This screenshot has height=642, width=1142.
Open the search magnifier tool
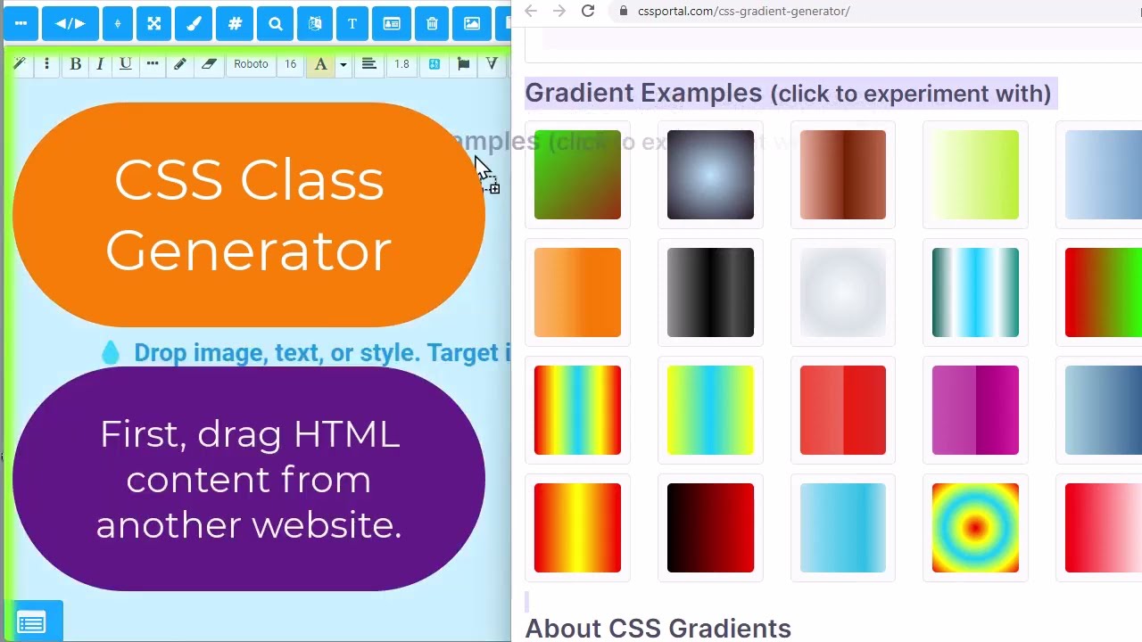tap(276, 24)
